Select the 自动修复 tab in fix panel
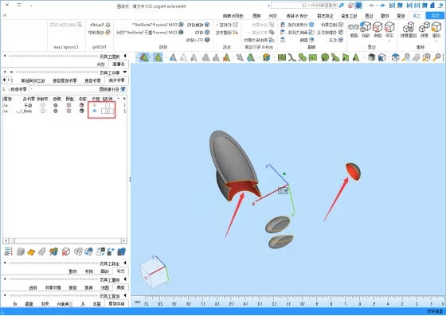The width and height of the screenshot is (446, 316). point(116,304)
